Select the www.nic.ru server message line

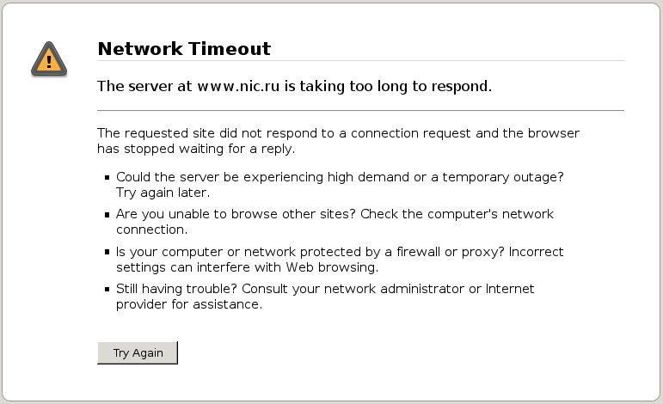pos(295,86)
